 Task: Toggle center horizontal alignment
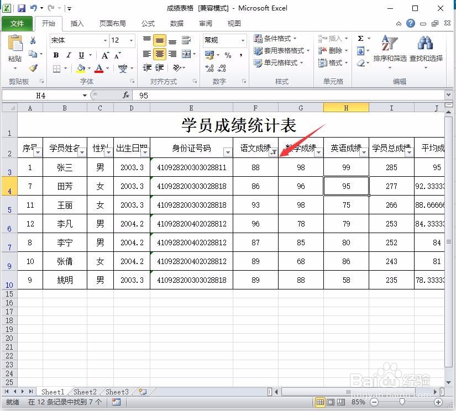click(159, 54)
